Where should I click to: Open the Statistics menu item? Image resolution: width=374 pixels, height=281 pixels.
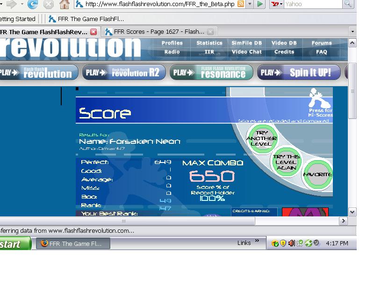coord(209,43)
